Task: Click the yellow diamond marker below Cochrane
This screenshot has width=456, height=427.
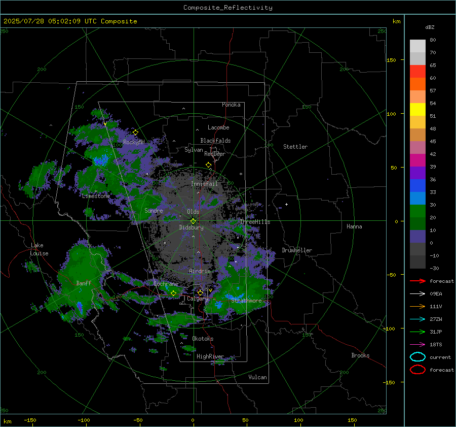Action: point(174,293)
